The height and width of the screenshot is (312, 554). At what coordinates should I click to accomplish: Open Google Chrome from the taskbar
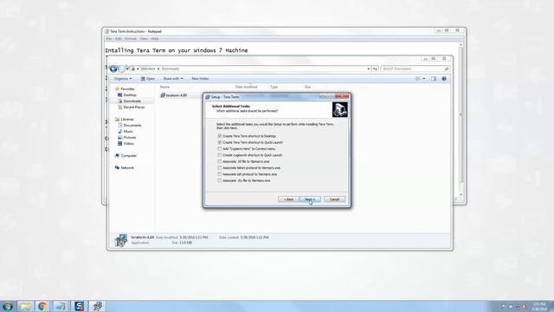click(42, 306)
